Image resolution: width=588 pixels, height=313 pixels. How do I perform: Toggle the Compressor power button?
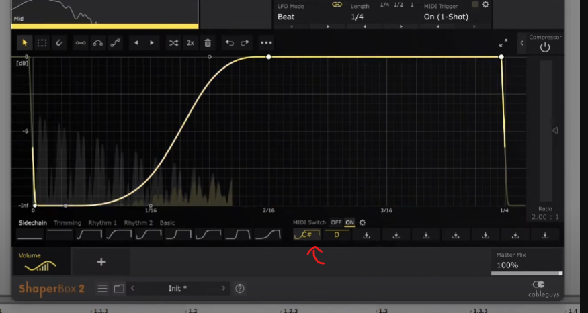click(545, 47)
